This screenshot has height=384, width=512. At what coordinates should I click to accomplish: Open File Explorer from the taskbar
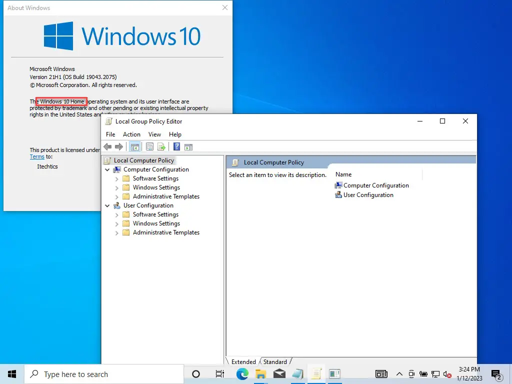click(x=260, y=374)
